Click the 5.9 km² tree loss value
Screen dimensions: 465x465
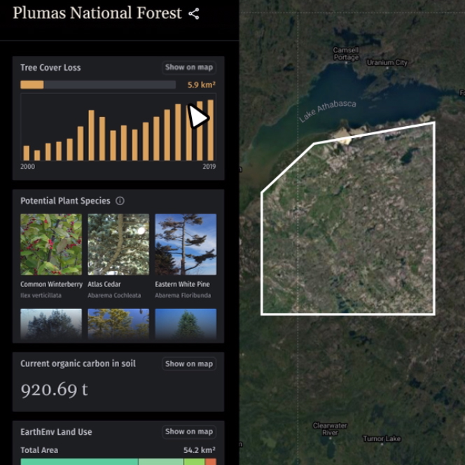202,85
